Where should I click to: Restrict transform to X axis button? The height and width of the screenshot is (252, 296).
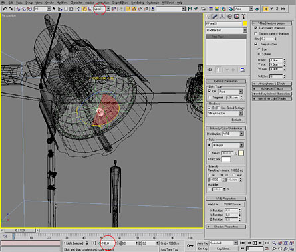265,9
